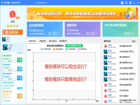140x105 pixels.
Task: Open 群内加好友 blue 设置 button
Action: click(x=20, y=76)
